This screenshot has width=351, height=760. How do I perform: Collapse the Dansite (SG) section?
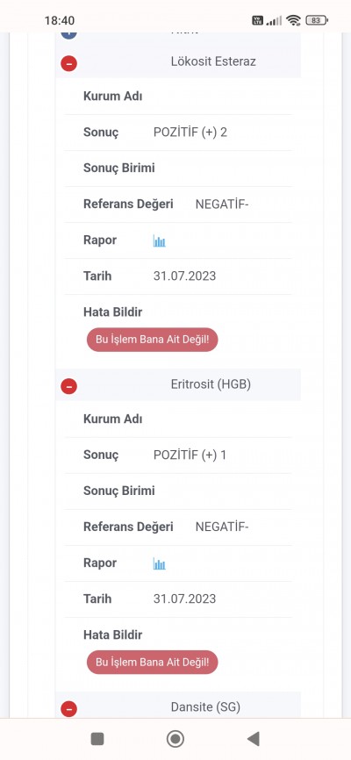68,709
